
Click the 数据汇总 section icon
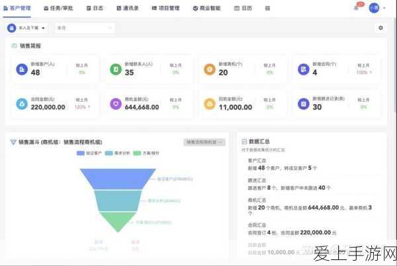click(244, 141)
